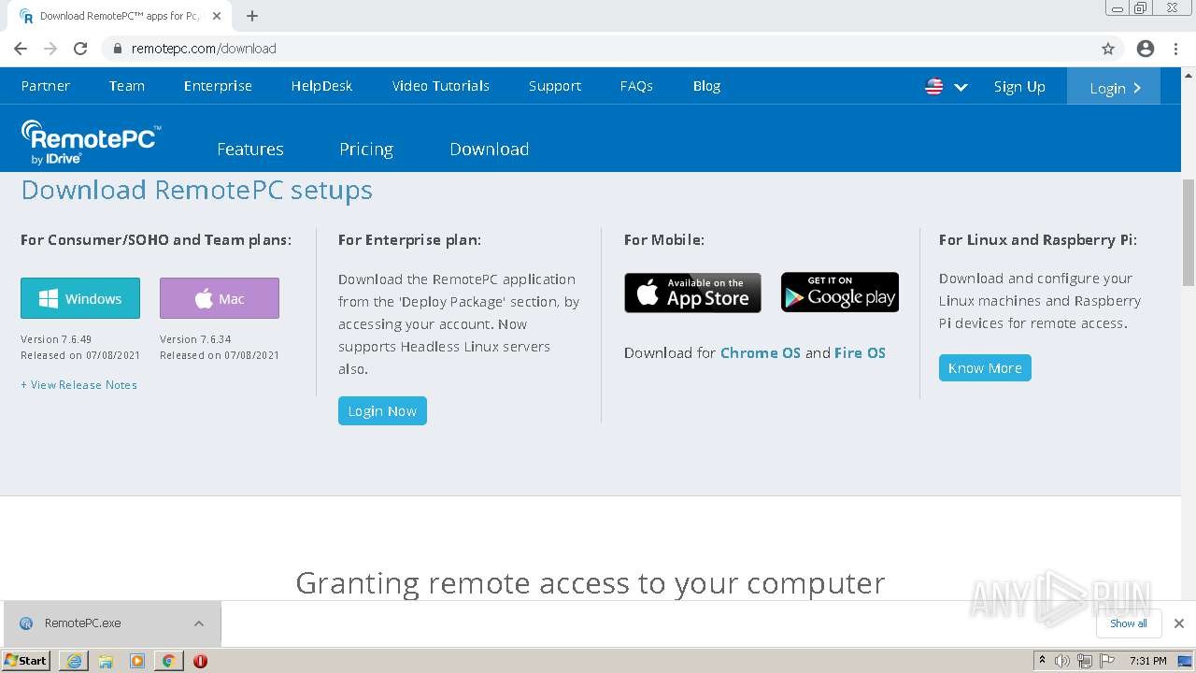
Task: Click the US flag language icon
Action: point(933,86)
